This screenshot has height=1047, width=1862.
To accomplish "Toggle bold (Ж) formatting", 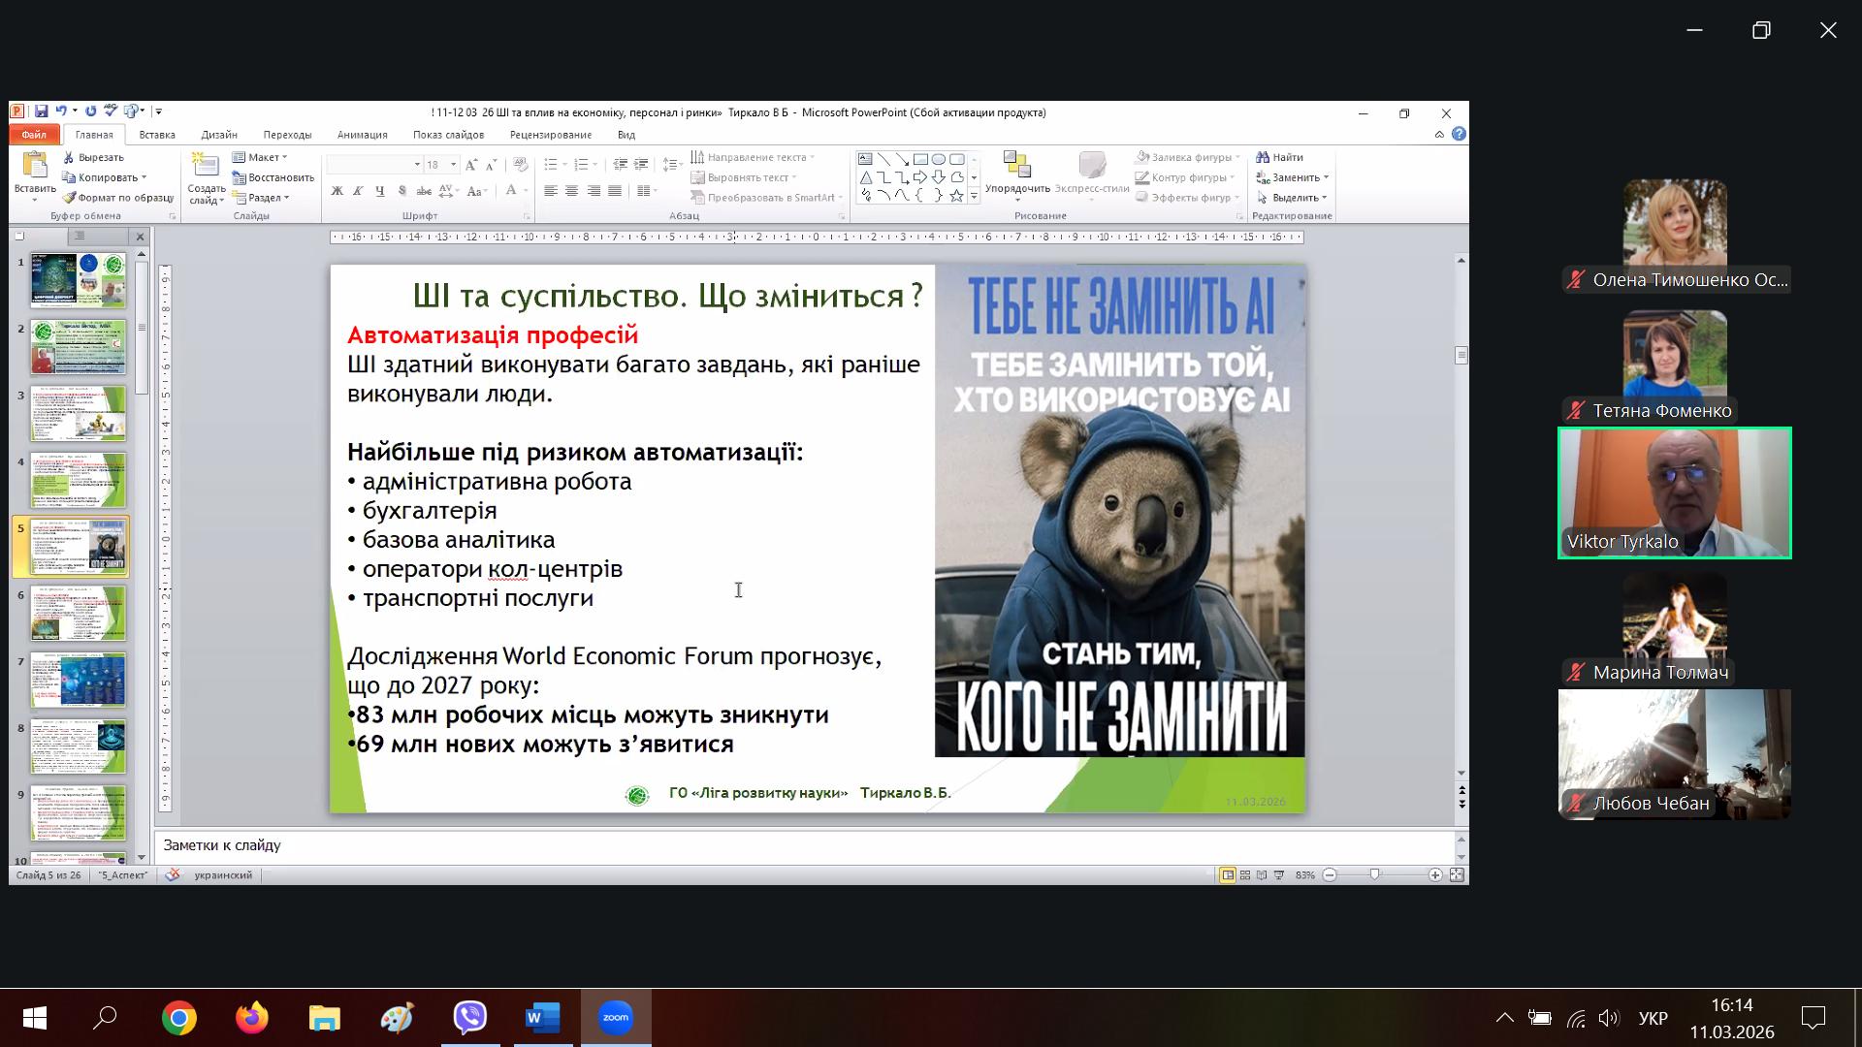I will point(337,191).
